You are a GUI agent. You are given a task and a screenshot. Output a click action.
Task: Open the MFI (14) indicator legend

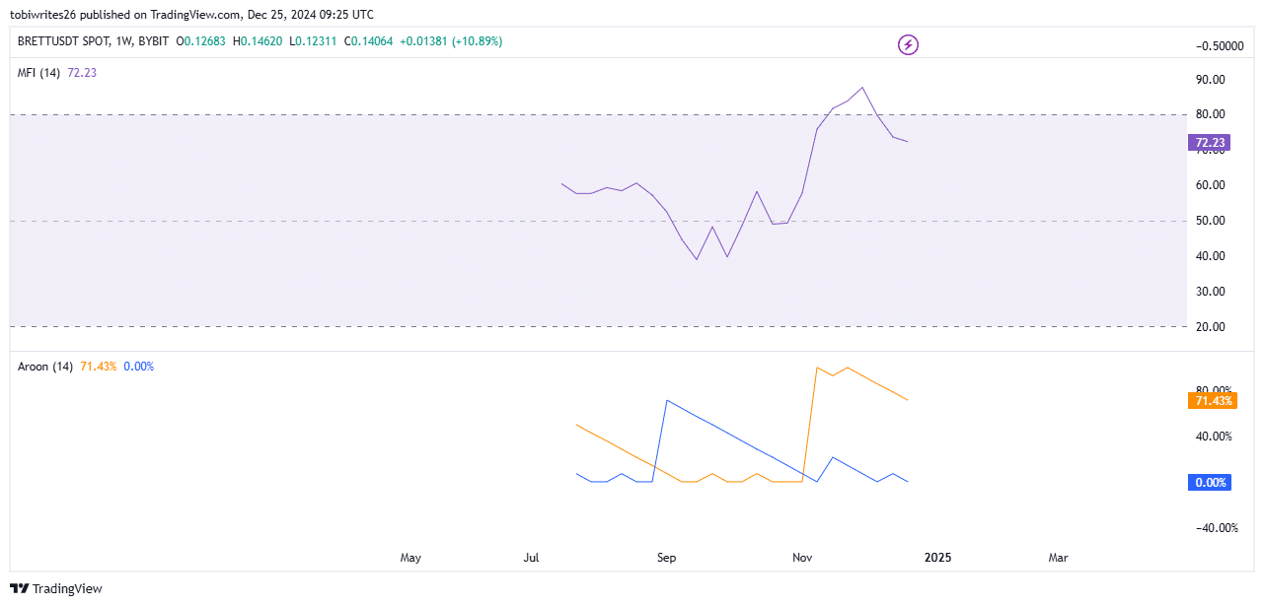pos(39,73)
